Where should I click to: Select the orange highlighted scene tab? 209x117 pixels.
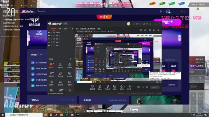click(54, 29)
